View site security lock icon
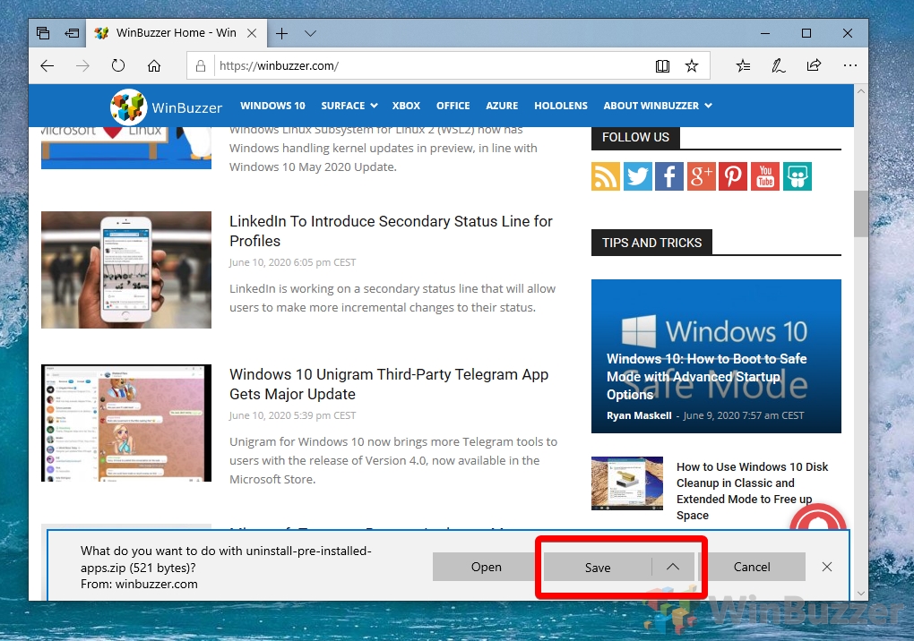914x641 pixels. [x=201, y=65]
